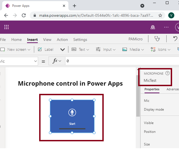Open the Settings ribbon tab
Screen dimensions: 179x149
(80, 40)
